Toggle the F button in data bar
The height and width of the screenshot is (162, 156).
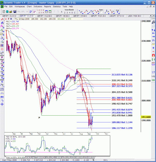(x=9, y=19)
